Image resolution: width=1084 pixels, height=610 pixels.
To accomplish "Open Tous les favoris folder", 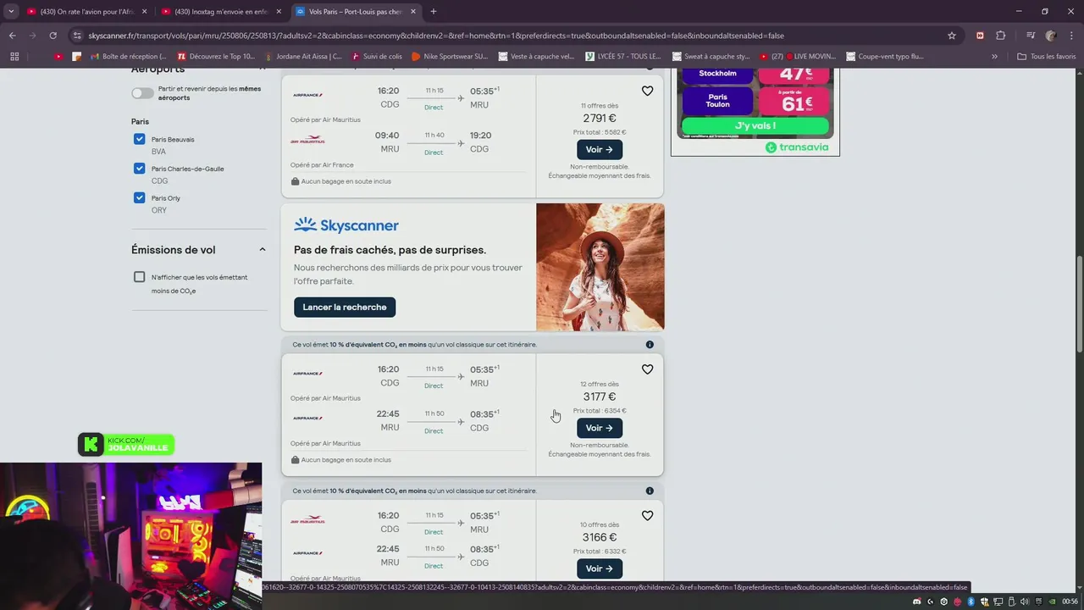I will click(x=1046, y=57).
